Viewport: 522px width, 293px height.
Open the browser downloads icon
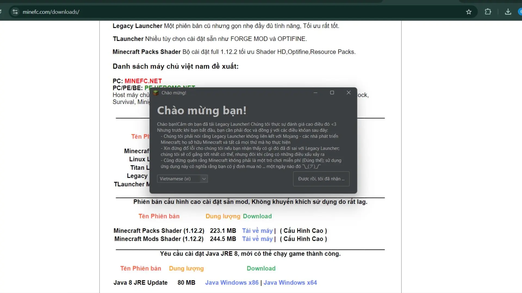click(x=508, y=12)
